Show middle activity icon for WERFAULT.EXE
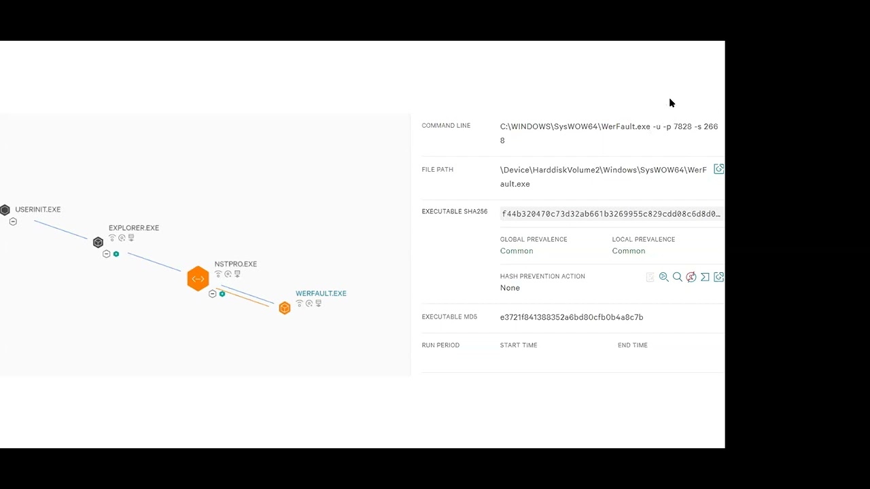This screenshot has width=870, height=489. [309, 304]
